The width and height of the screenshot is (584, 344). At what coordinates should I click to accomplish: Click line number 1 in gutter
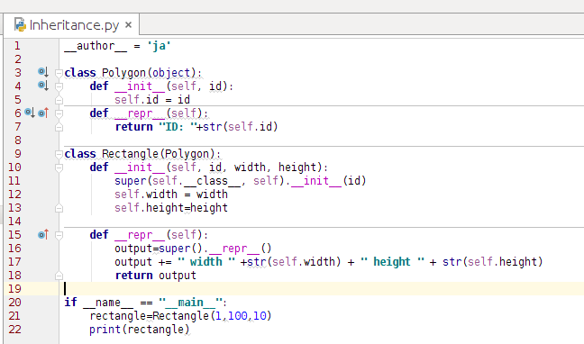click(x=17, y=46)
